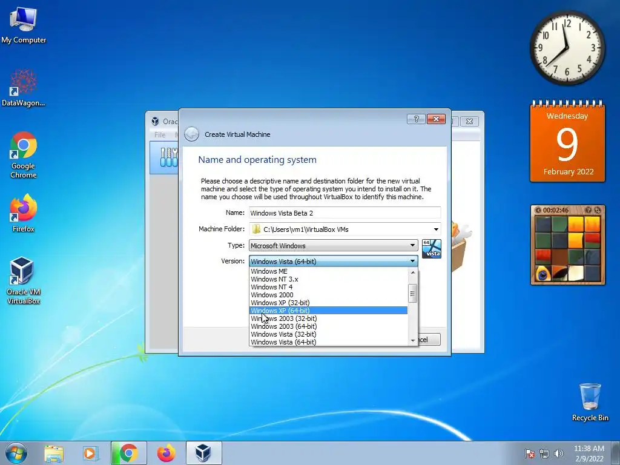Image resolution: width=620 pixels, height=465 pixels.
Task: Open the DataWagon desktop shortcut
Action: 24,88
